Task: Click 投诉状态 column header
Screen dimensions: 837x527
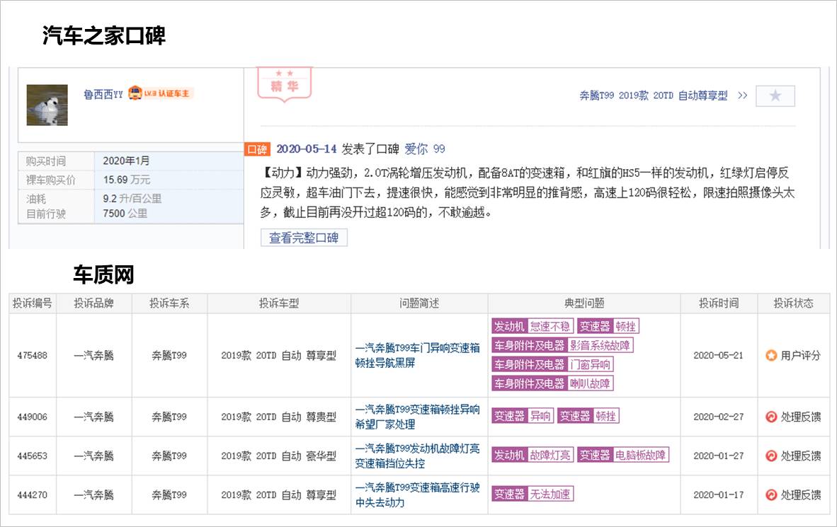Action: [793, 303]
